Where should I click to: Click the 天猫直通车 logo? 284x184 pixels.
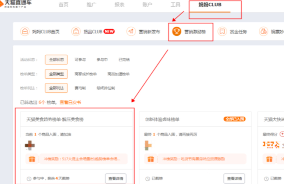pyautogui.click(x=16, y=4)
